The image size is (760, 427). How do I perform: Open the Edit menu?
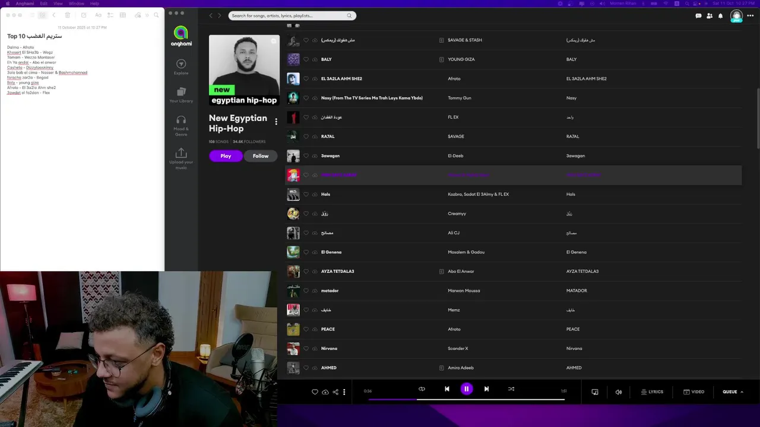point(44,4)
